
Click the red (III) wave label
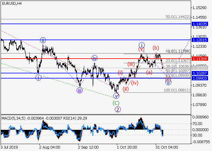(131, 64)
